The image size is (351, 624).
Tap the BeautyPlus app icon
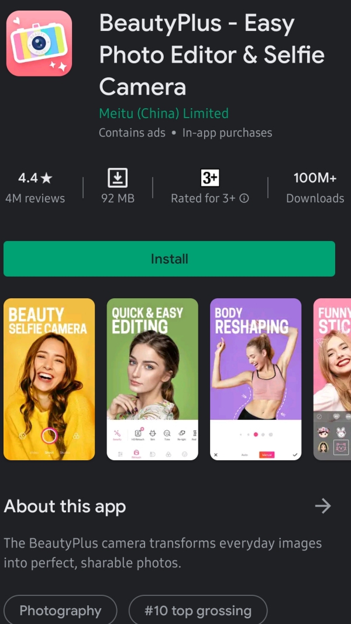pyautogui.click(x=39, y=43)
